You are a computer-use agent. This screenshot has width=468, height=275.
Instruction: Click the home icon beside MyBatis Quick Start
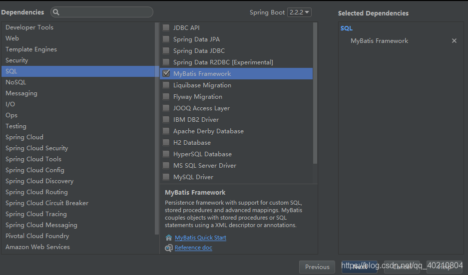(169, 238)
